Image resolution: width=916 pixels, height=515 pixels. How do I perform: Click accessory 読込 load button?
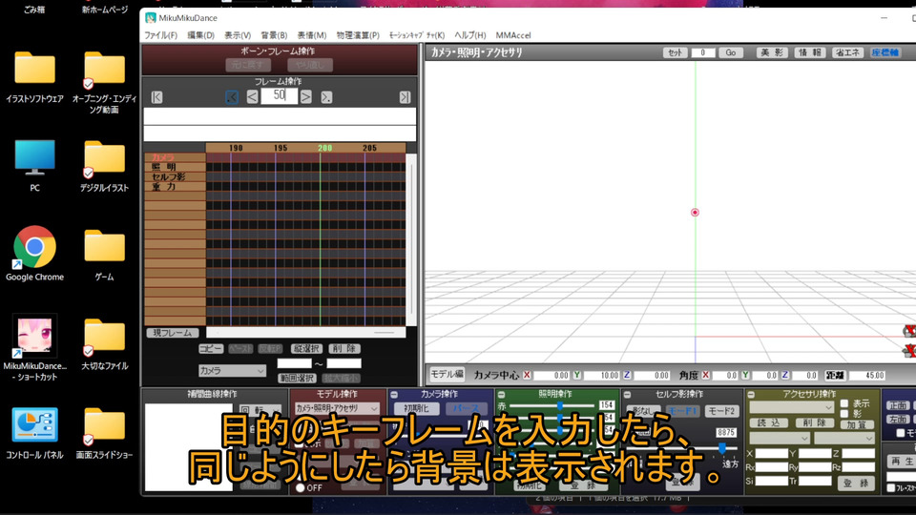768,422
